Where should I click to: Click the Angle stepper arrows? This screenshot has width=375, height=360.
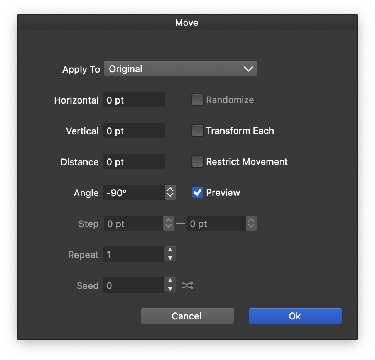click(170, 192)
